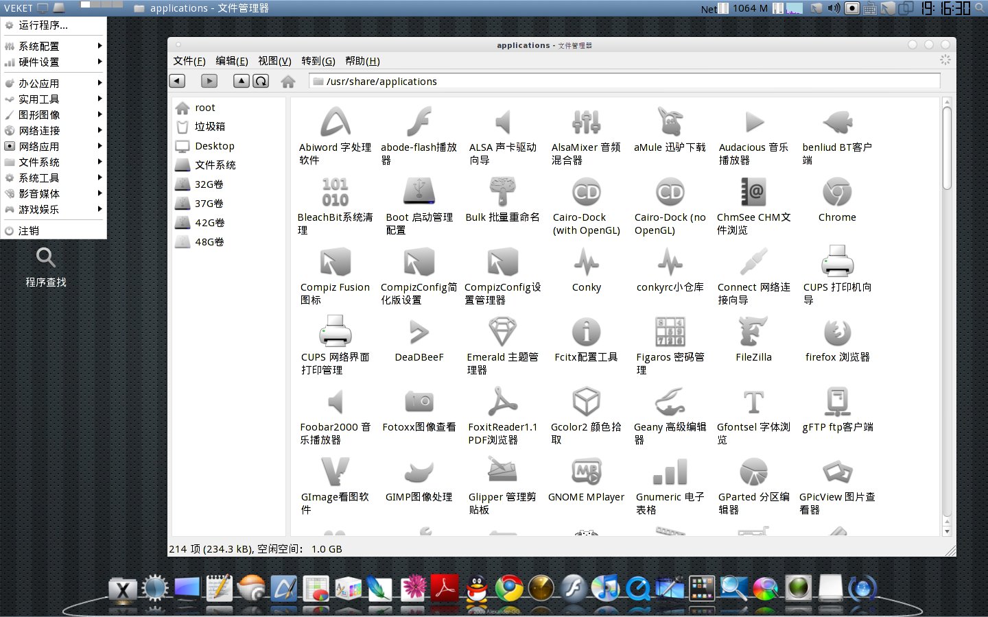Viewport: 988px width, 617px height.
Task: Select benliud BT client icon
Action: coord(837,123)
